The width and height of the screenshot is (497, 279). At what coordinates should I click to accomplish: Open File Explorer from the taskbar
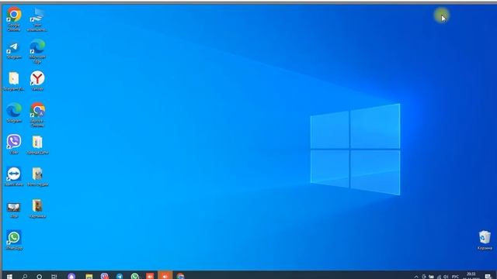click(x=89, y=276)
